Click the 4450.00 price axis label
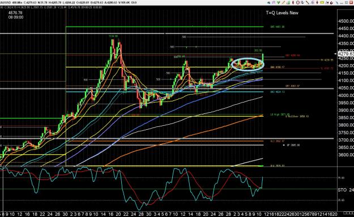This screenshot has width=354, height=217. click(x=346, y=28)
